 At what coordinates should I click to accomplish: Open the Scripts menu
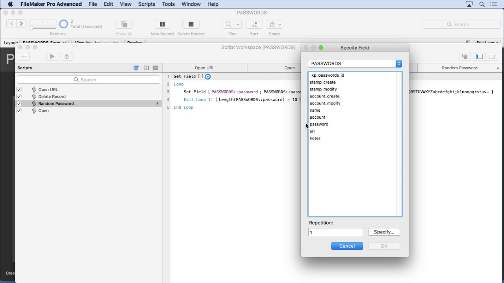tap(147, 4)
